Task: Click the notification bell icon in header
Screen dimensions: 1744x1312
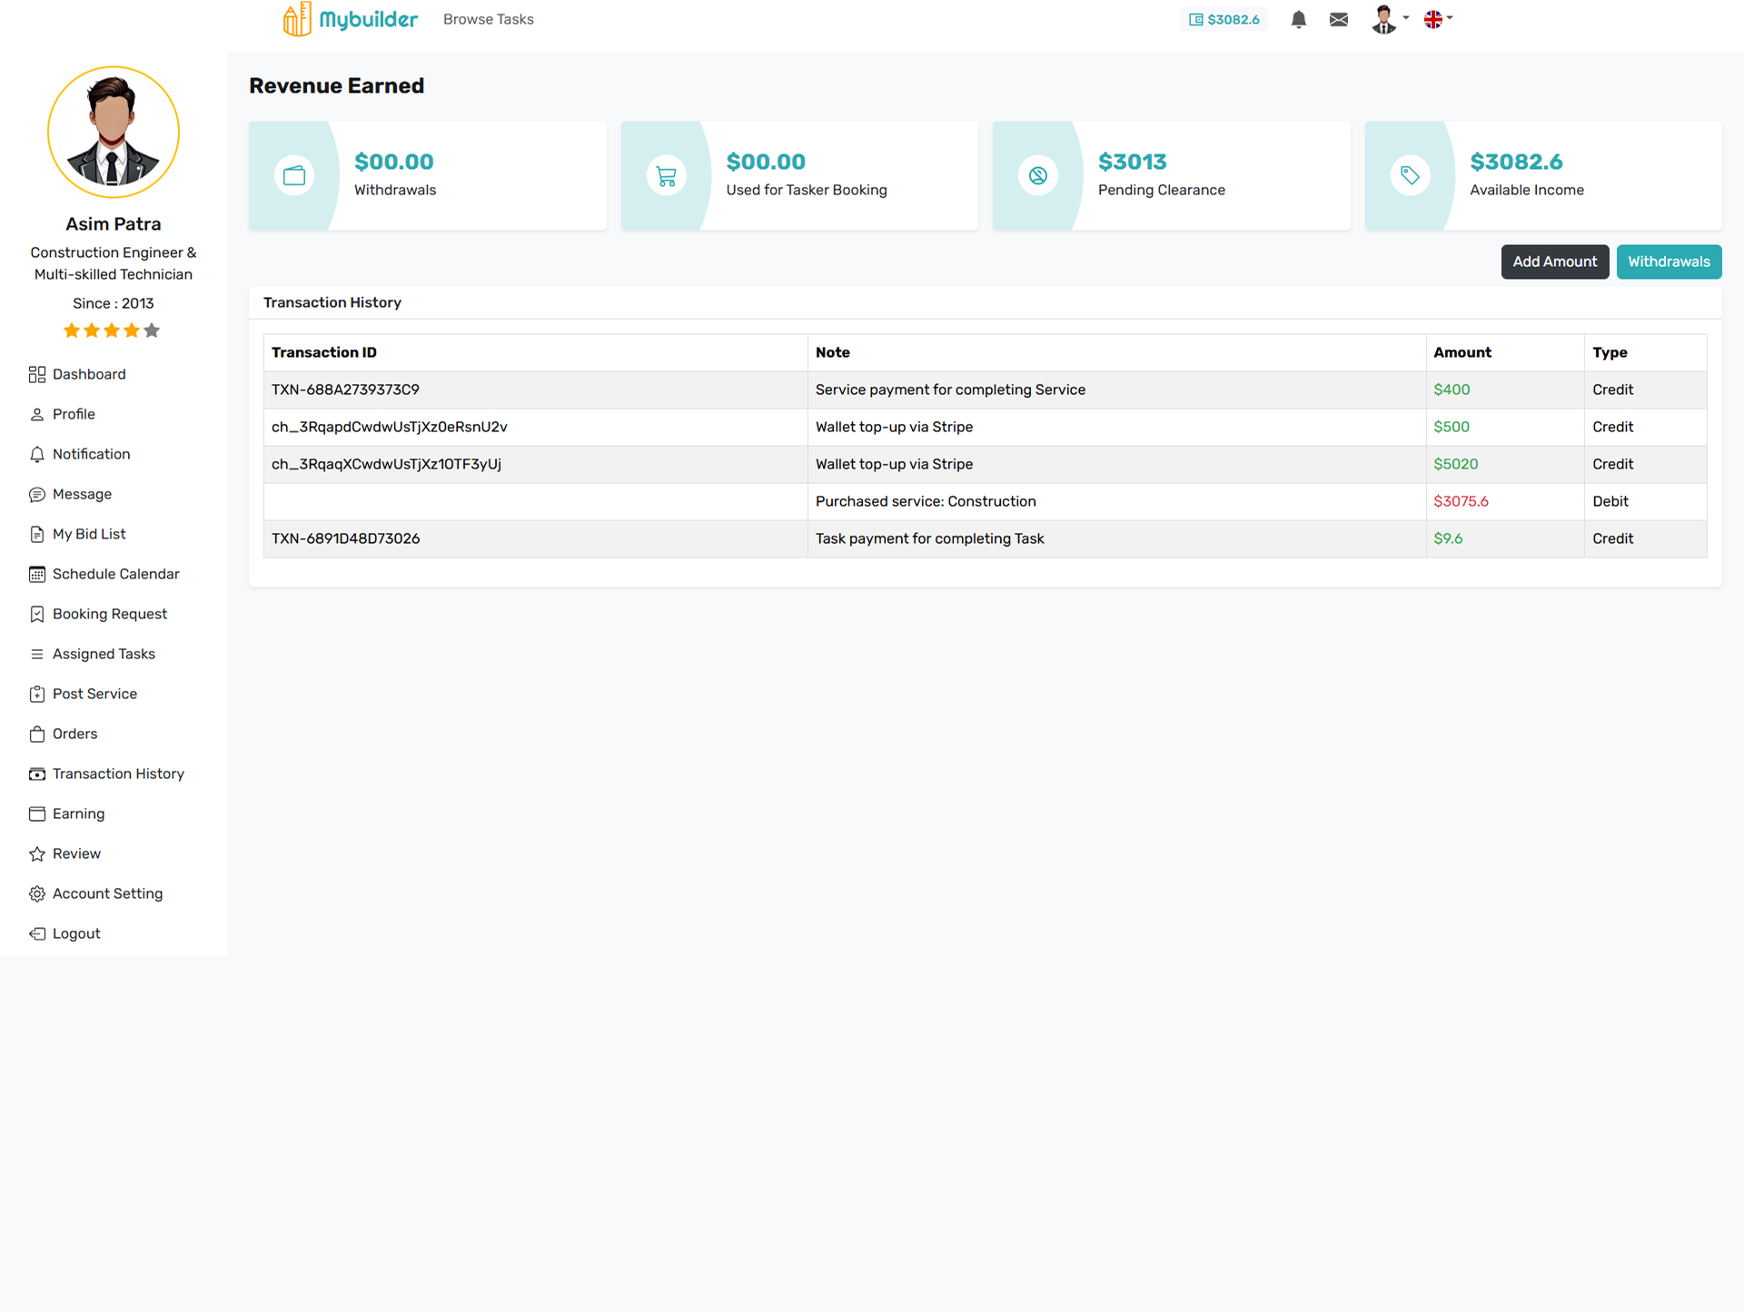Action: click(x=1298, y=19)
